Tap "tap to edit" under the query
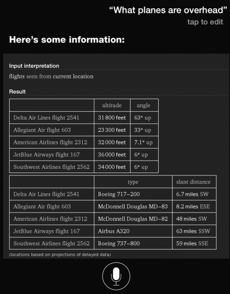230x294 pixels. 205,22
